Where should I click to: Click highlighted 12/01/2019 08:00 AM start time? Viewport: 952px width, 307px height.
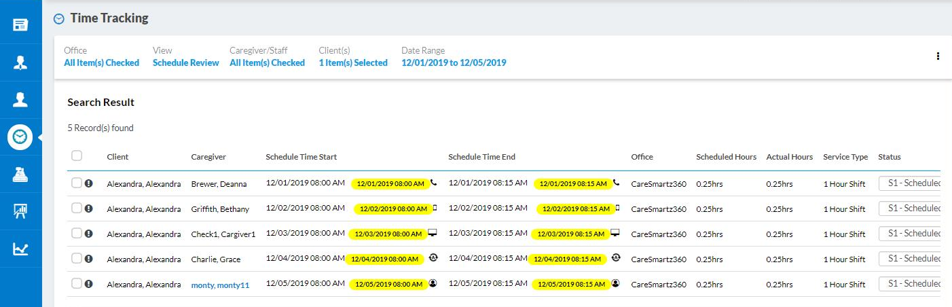pyautogui.click(x=390, y=183)
